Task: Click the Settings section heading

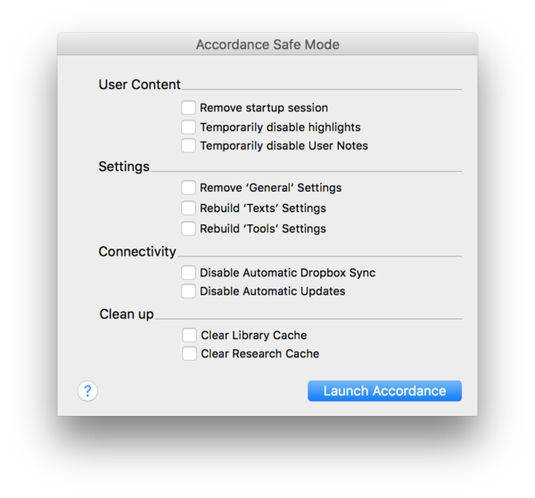Action: click(x=124, y=167)
